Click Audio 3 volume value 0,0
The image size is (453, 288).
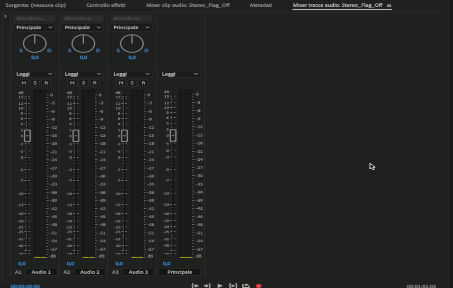[x=119, y=264]
